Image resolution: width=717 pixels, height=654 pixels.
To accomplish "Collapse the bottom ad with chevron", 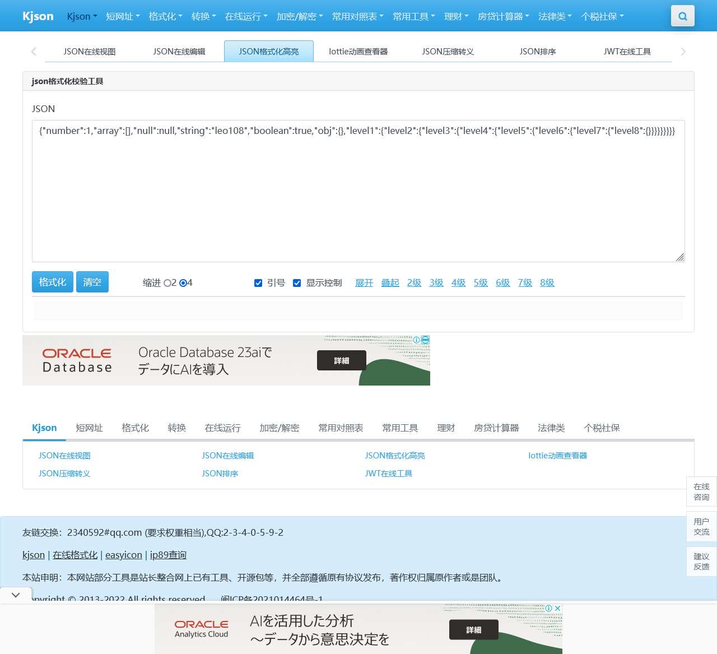I will click(16, 595).
